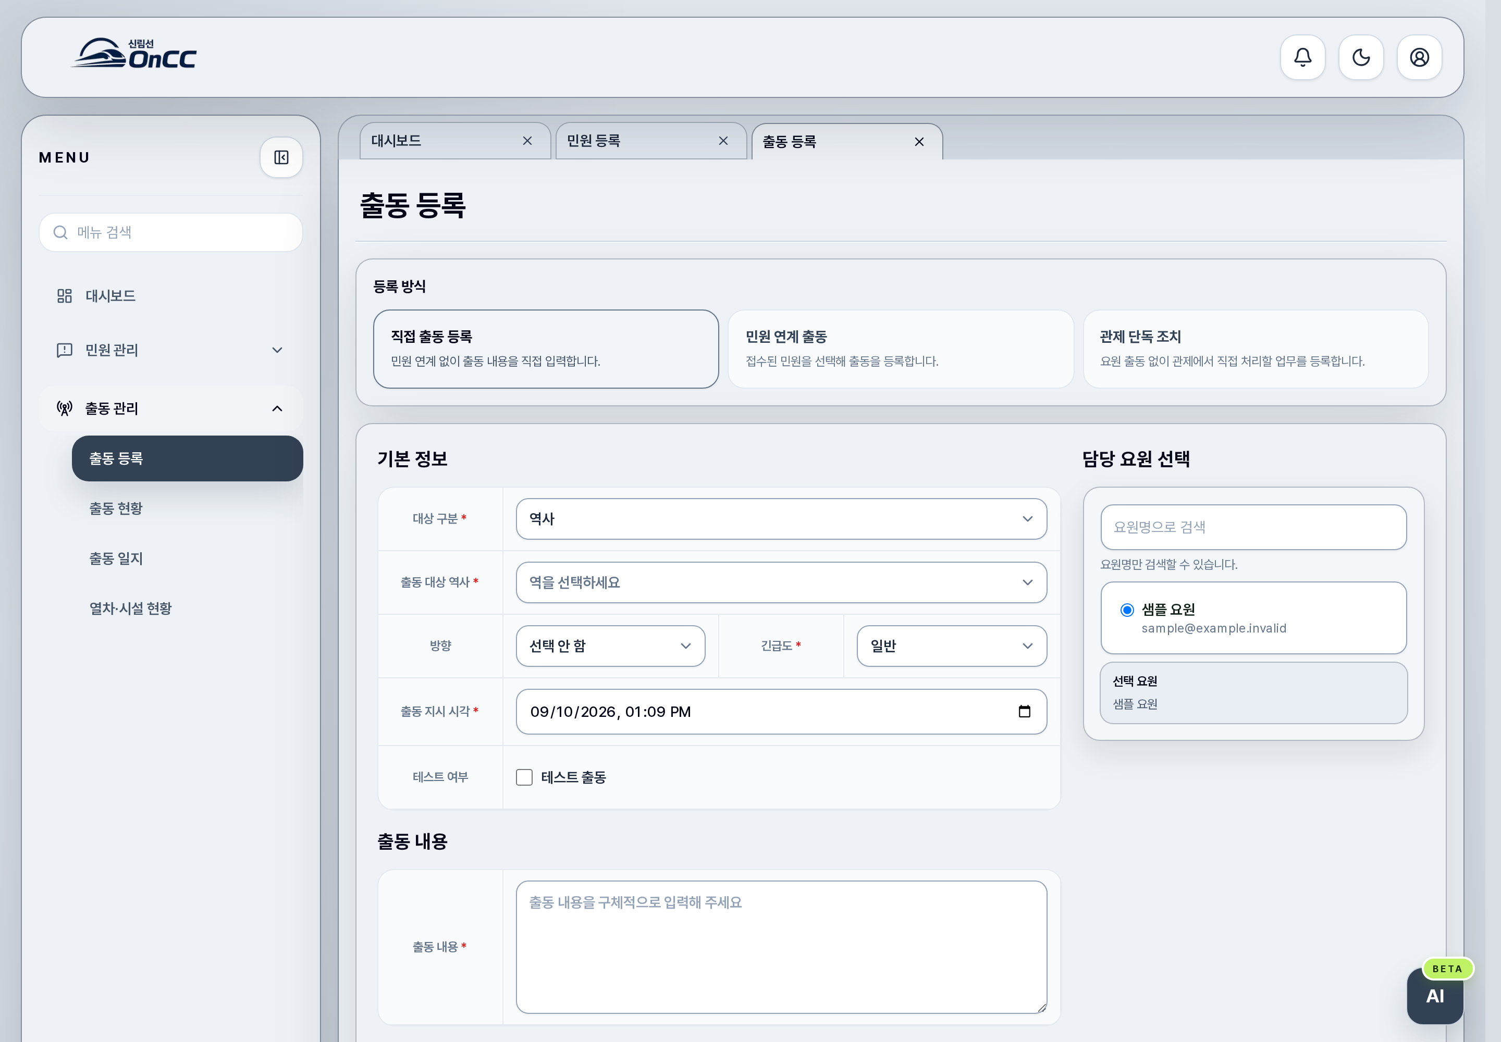Click the 출동 내용 section heading
1501x1042 pixels.
[x=412, y=841]
